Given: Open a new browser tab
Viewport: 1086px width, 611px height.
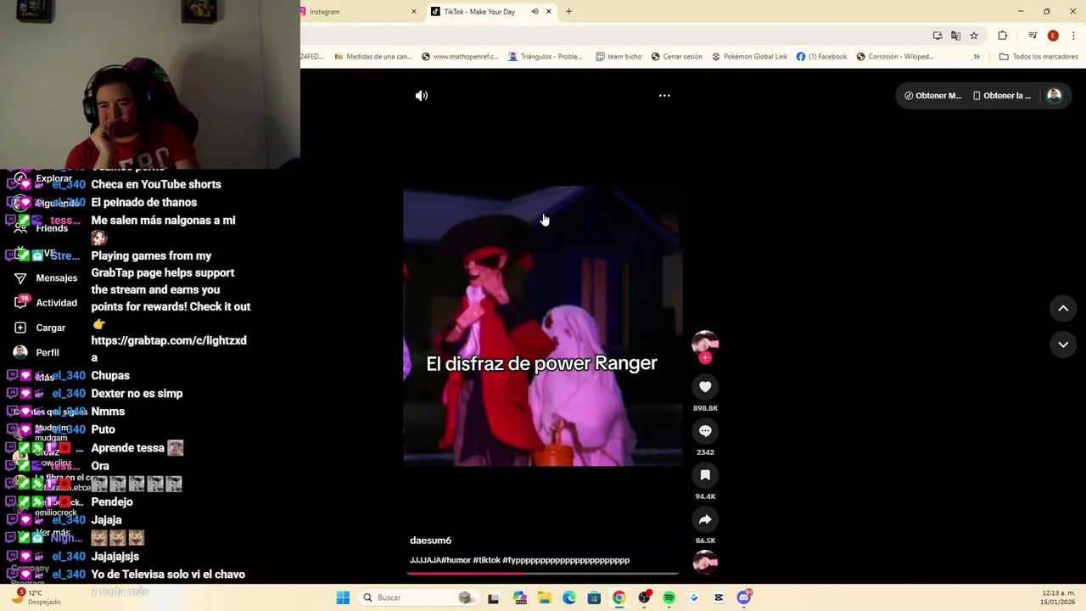Looking at the screenshot, I should [x=569, y=12].
